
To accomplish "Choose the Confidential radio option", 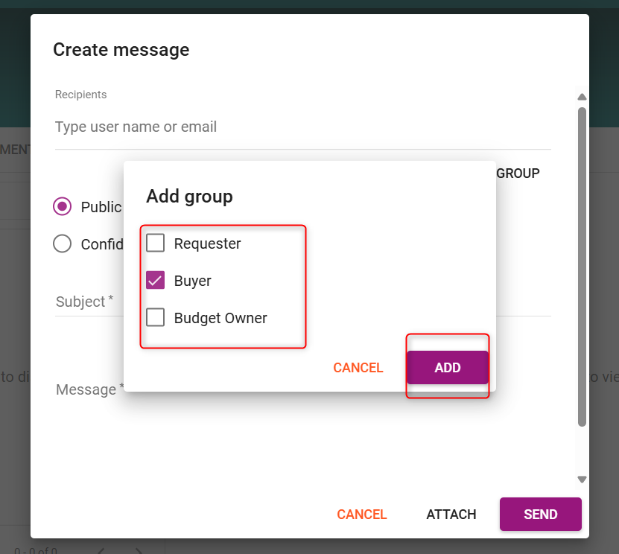I will tap(63, 244).
